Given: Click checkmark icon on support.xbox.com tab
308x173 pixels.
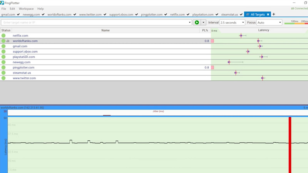Looking at the screenshot, I should 137,14.
